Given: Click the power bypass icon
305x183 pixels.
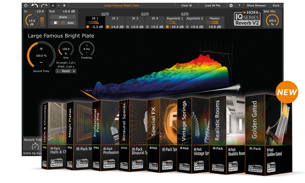Looking at the screenshot, I should [x=26, y=5].
